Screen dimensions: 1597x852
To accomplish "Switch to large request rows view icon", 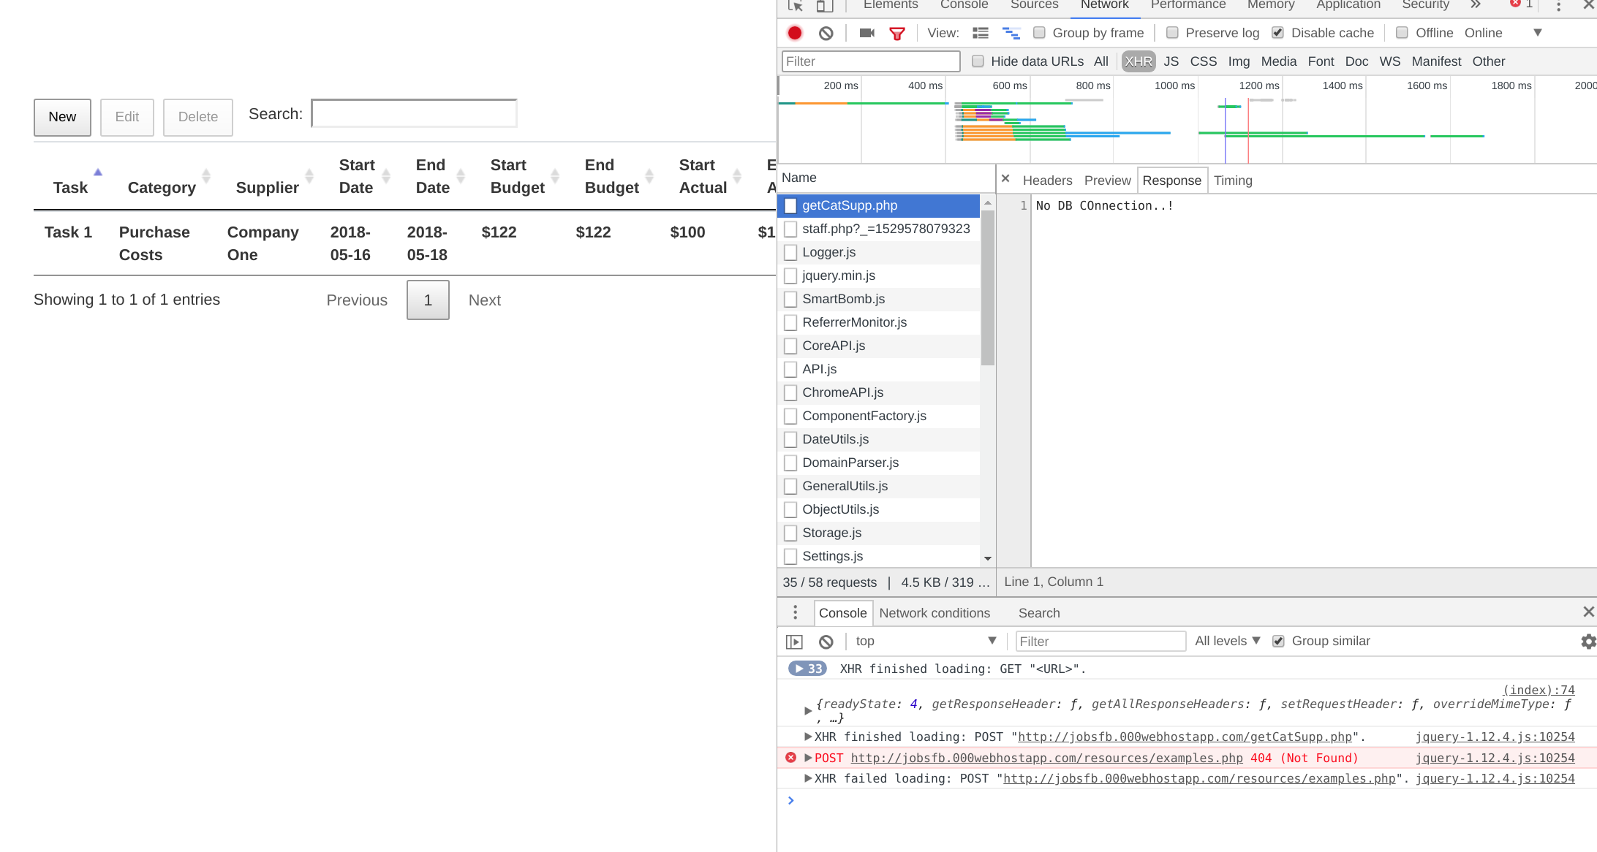I will [981, 33].
